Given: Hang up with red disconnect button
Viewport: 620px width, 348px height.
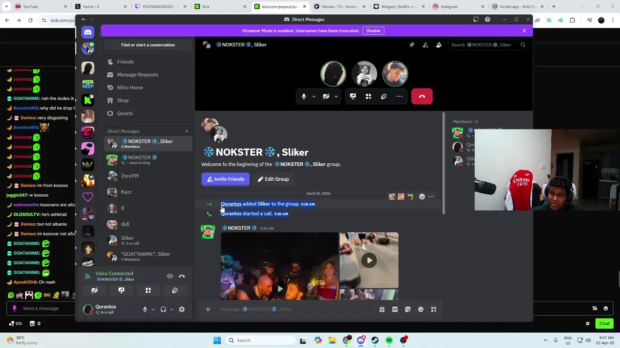Looking at the screenshot, I should pyautogui.click(x=422, y=97).
